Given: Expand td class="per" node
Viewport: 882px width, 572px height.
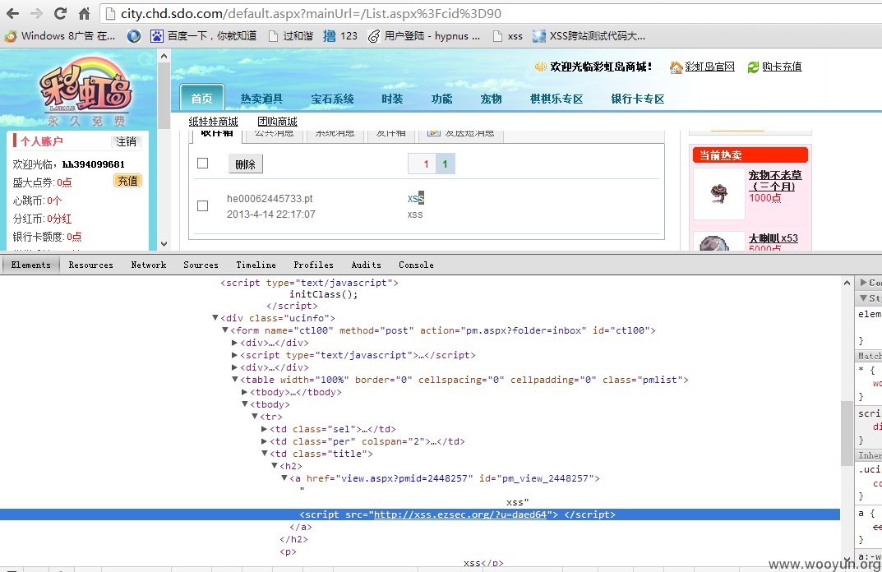Looking at the screenshot, I should [265, 441].
